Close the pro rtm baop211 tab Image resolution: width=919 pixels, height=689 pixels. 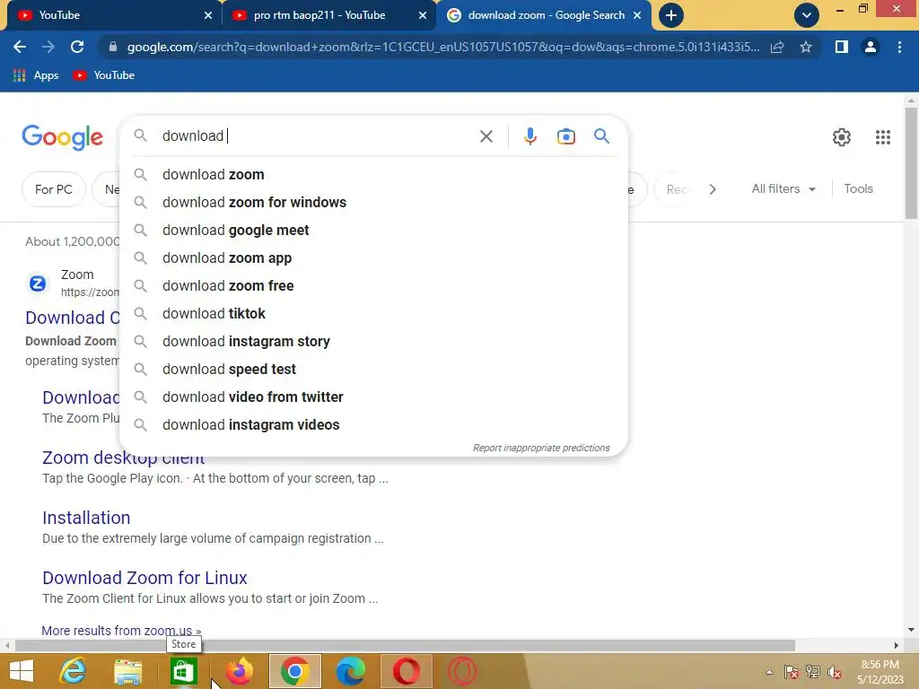(423, 15)
